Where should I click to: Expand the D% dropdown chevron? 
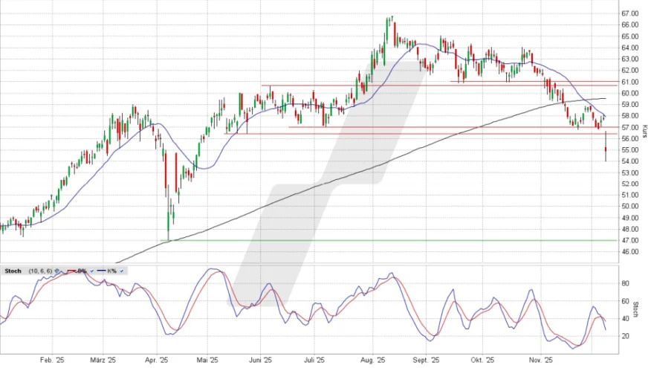[91, 271]
